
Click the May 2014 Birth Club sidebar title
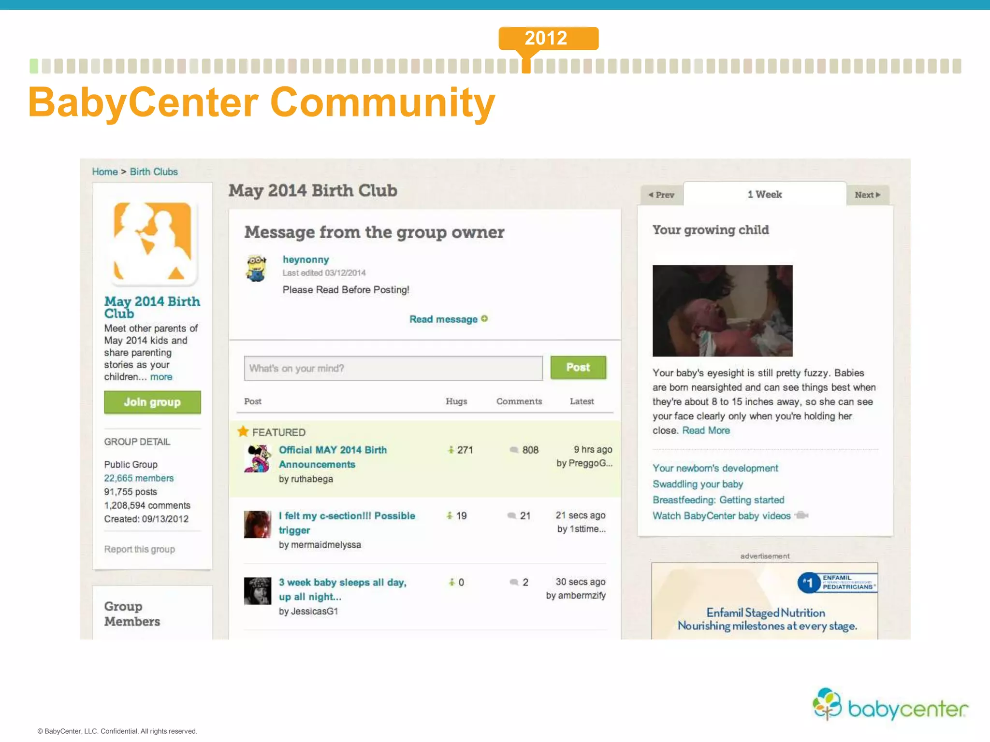(152, 307)
